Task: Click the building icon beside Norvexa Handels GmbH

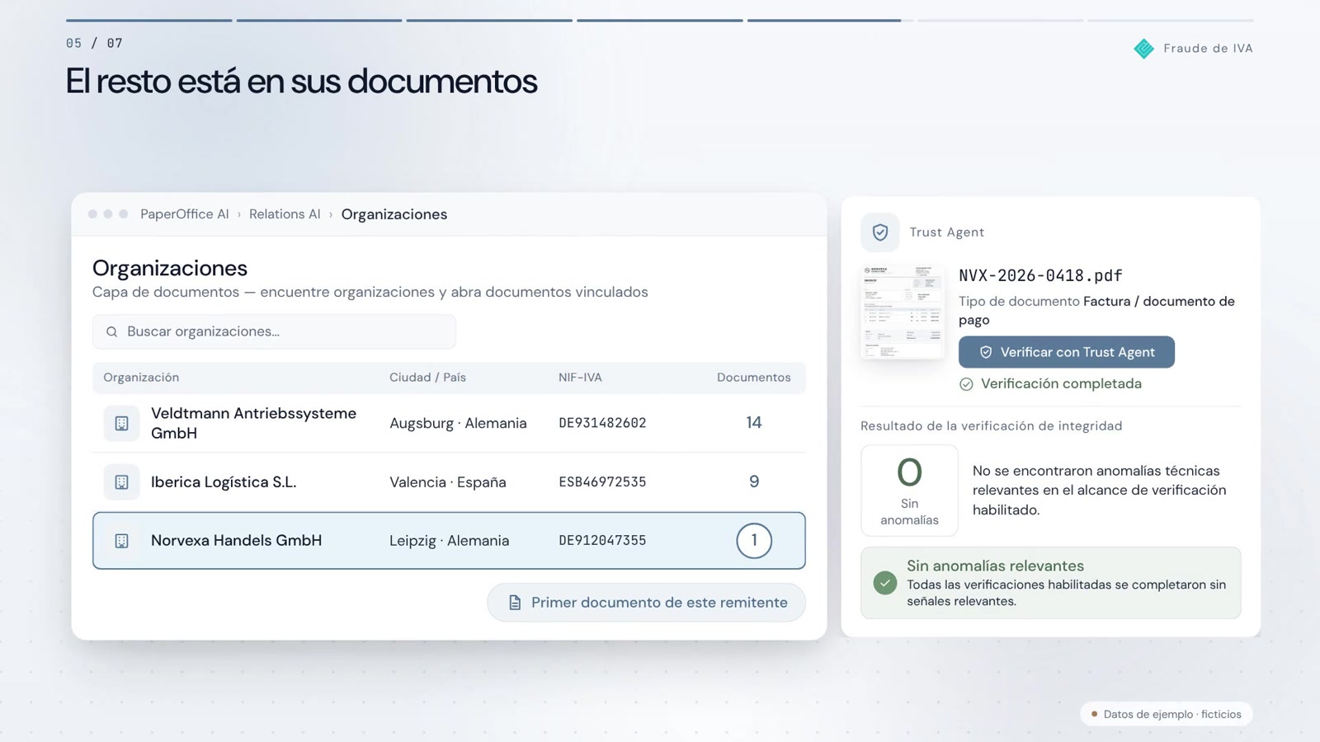Action: tap(121, 541)
